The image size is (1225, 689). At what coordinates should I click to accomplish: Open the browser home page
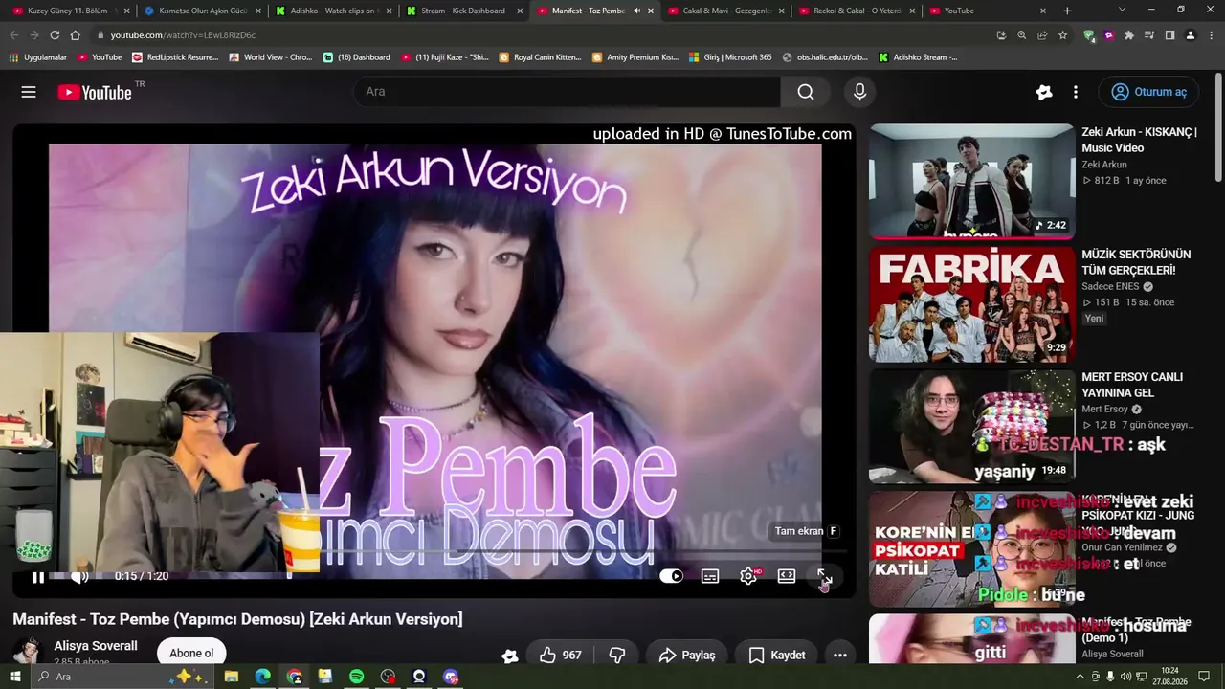76,35
